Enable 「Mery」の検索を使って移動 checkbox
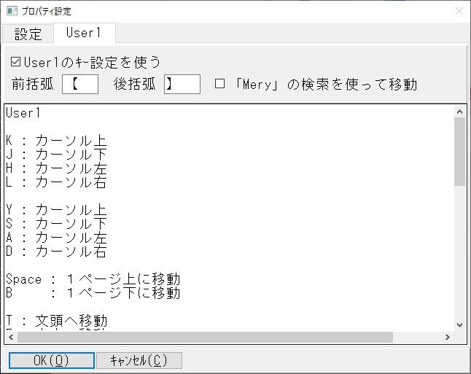This screenshot has height=374, width=471. [x=220, y=84]
